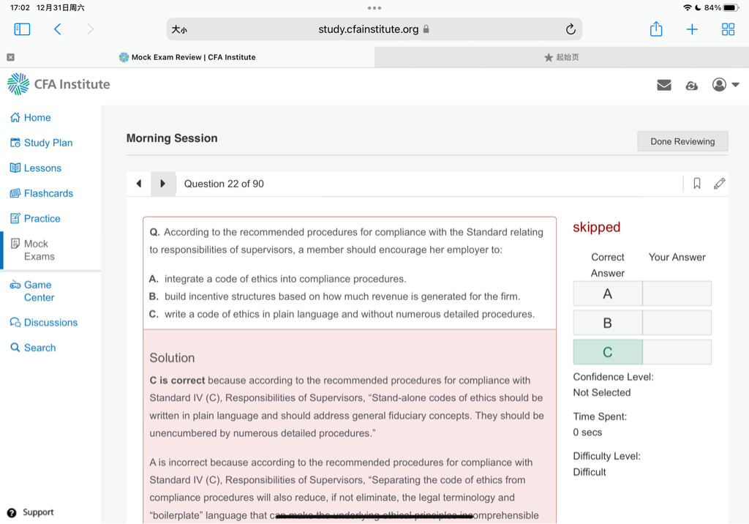Click the cloud sync icon

(692, 86)
